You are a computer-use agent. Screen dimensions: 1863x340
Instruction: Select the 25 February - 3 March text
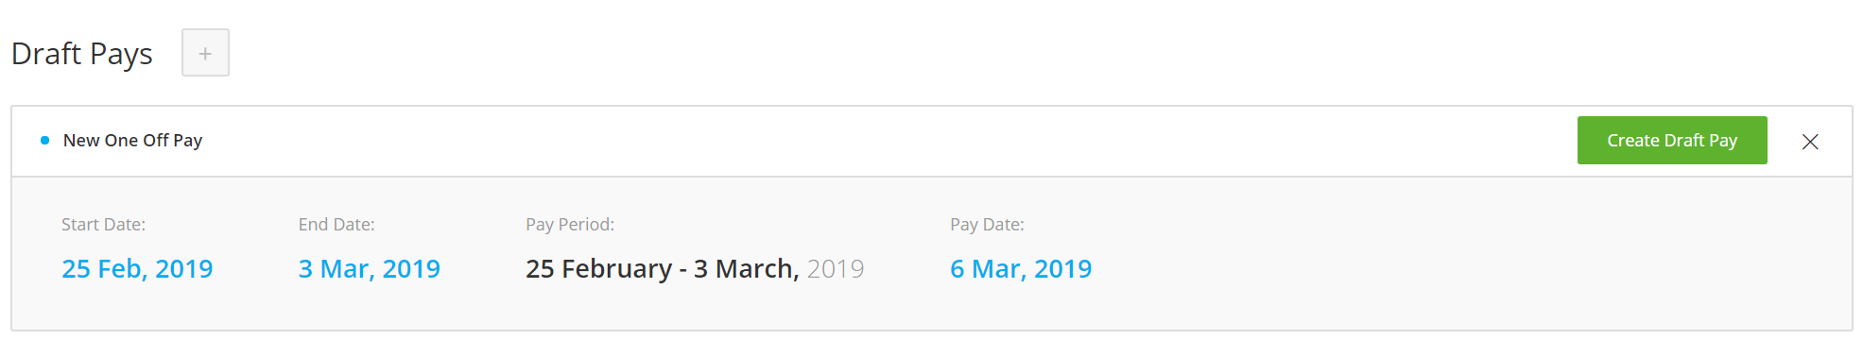pyautogui.click(x=663, y=269)
